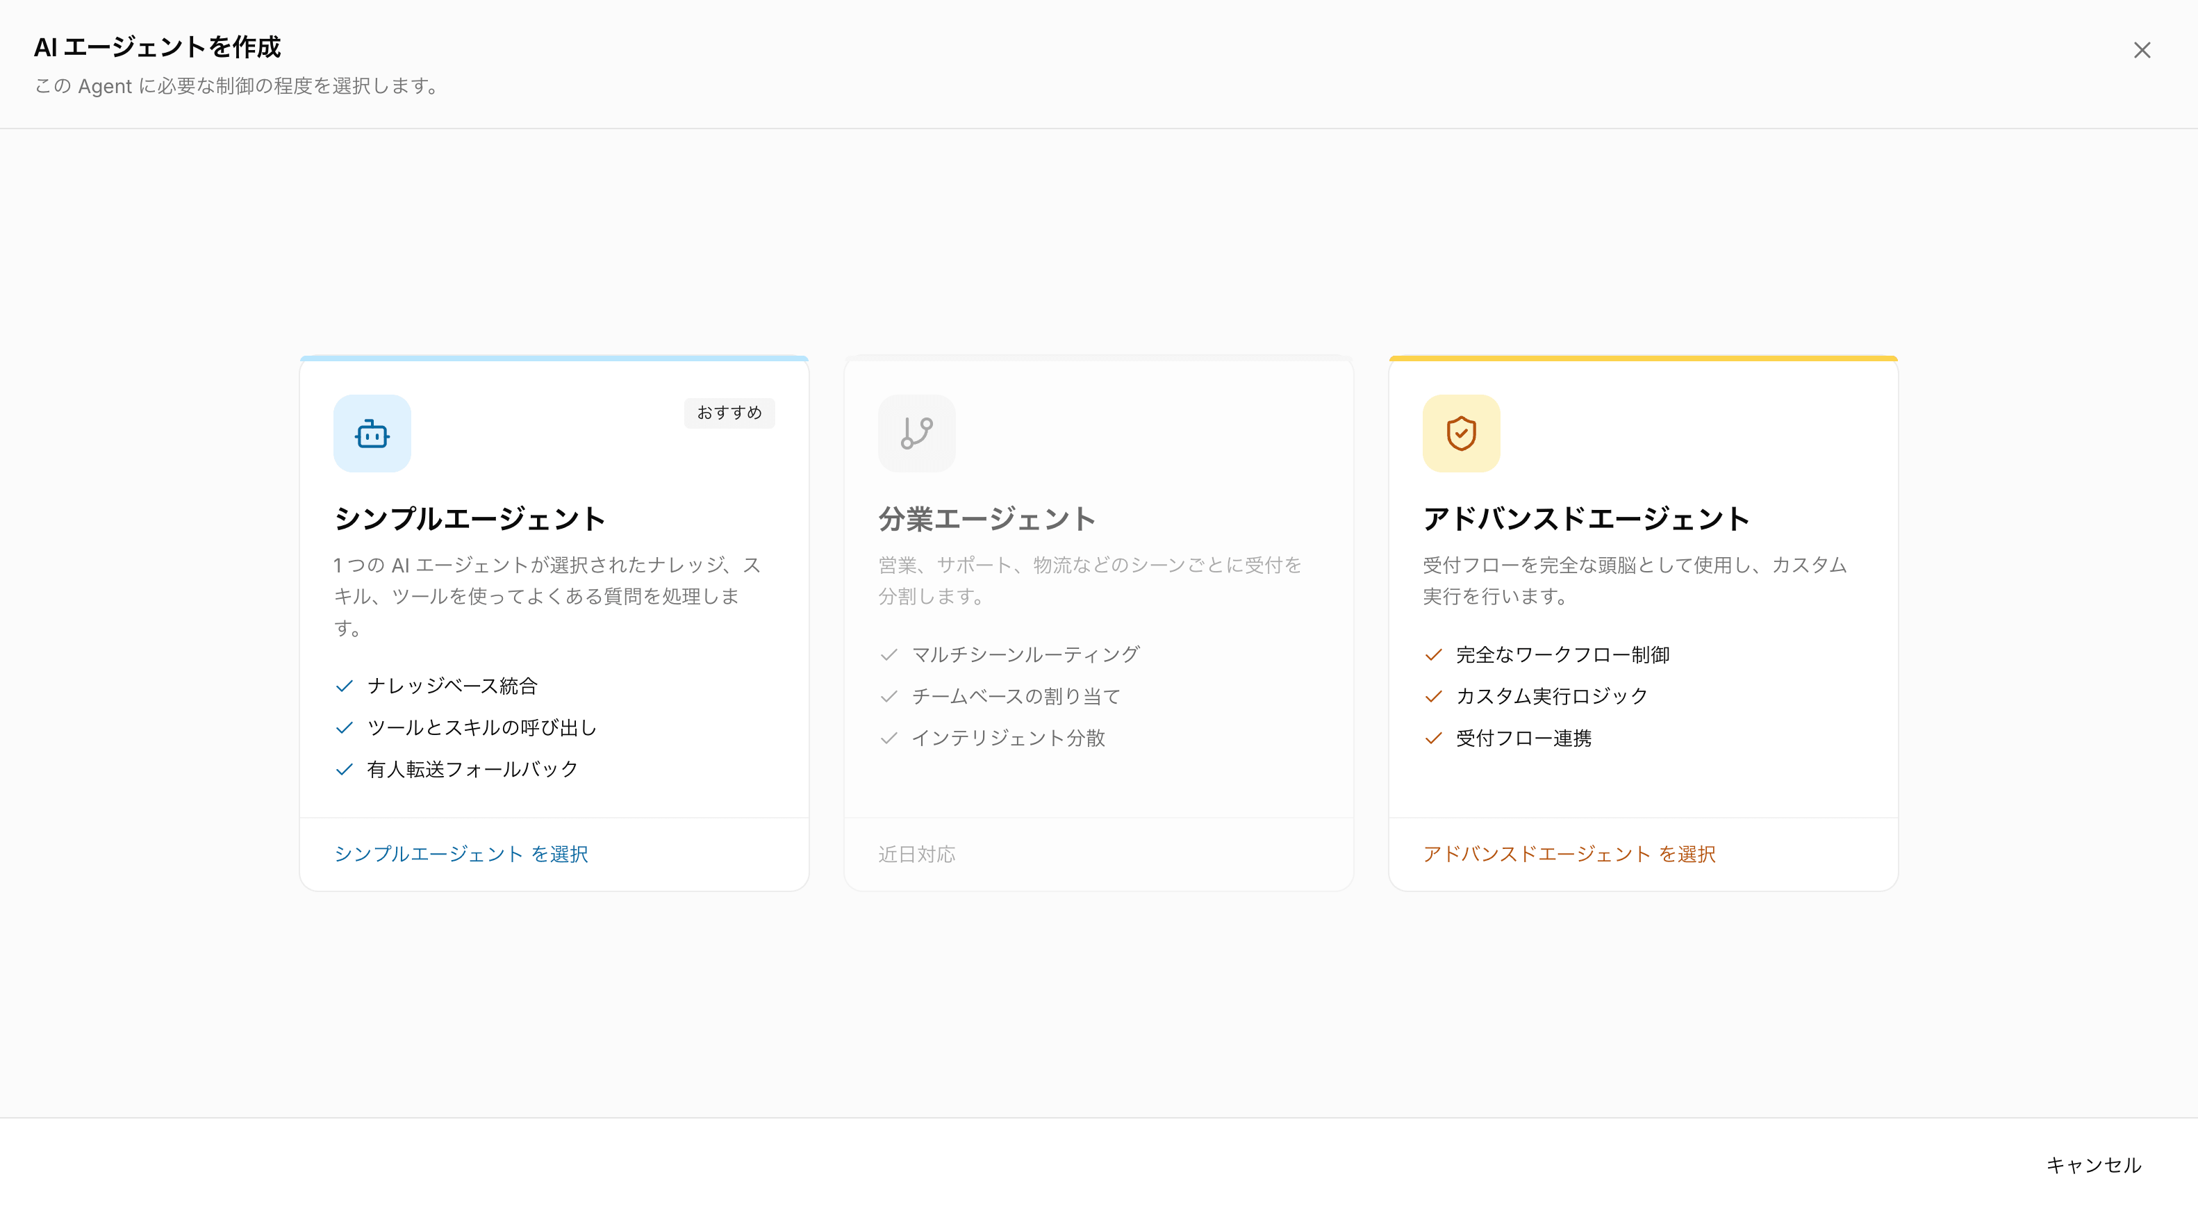Click the 完全なワークフロー制御 feature text
This screenshot has width=2198, height=1213.
1562,654
